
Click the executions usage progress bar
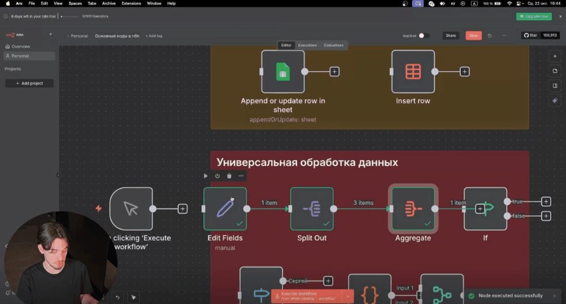pyautogui.click(x=70, y=16)
